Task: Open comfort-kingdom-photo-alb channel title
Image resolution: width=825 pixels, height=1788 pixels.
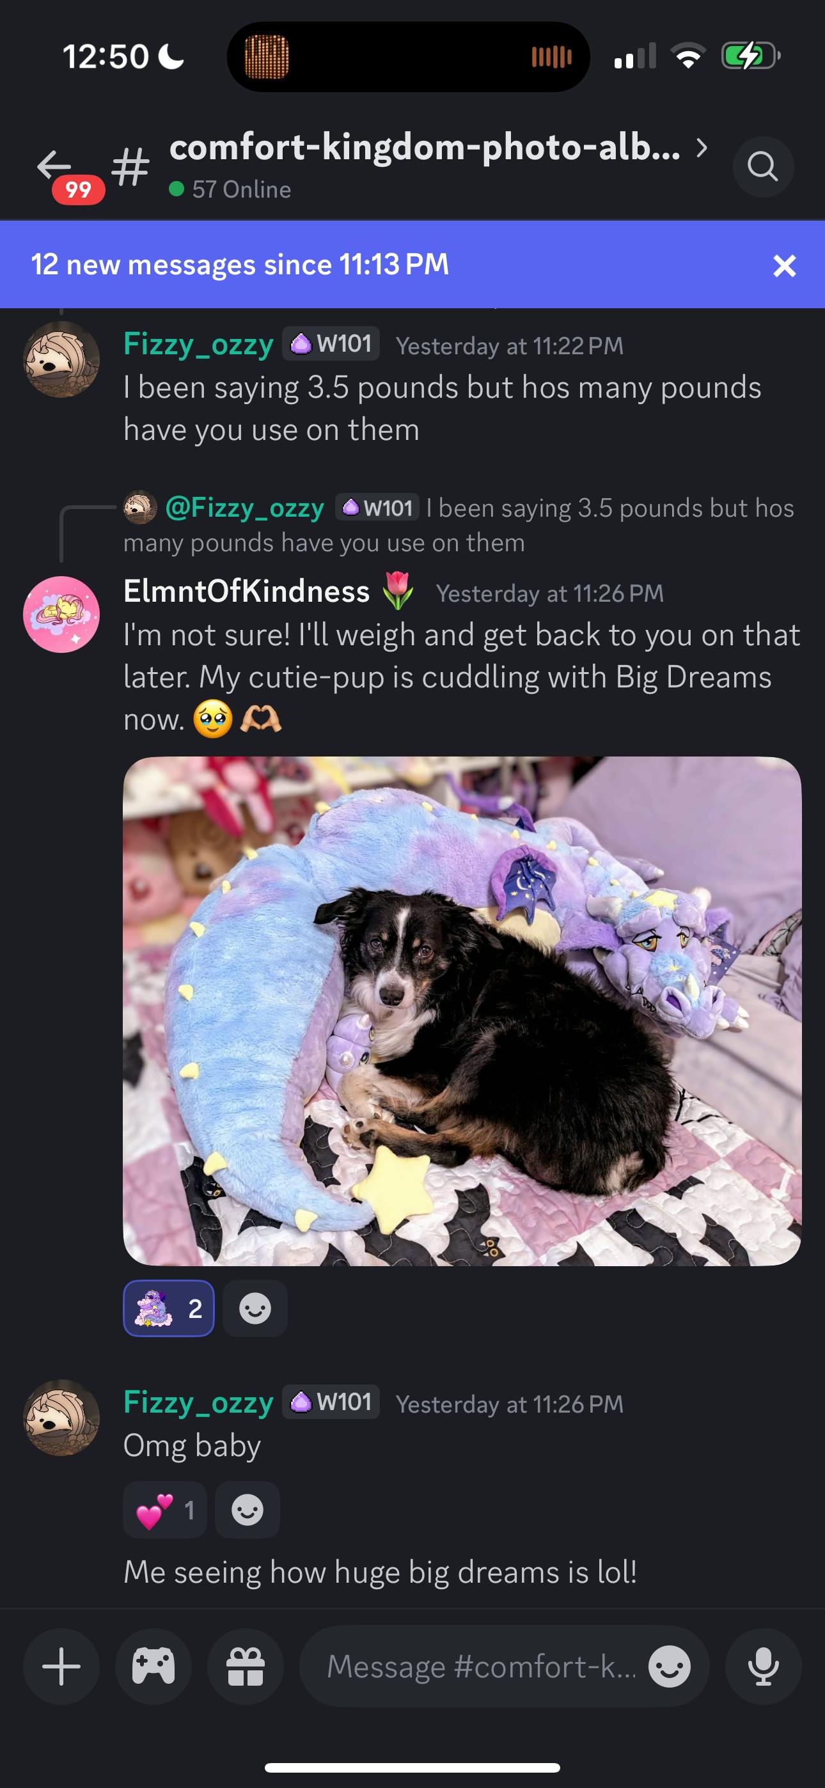Action: (x=425, y=147)
